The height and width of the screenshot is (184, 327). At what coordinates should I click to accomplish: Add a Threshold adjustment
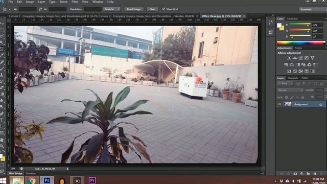(300, 72)
